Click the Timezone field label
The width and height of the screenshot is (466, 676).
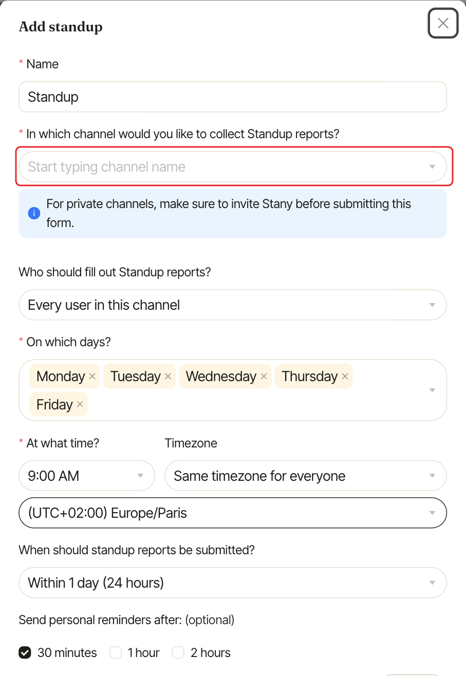(191, 443)
